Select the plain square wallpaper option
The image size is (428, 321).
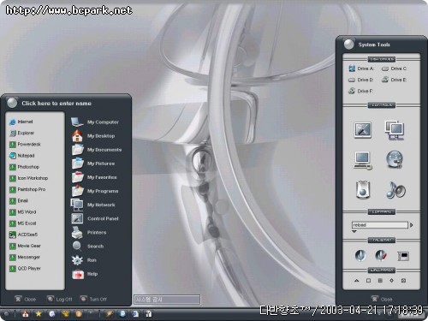[x=368, y=281]
